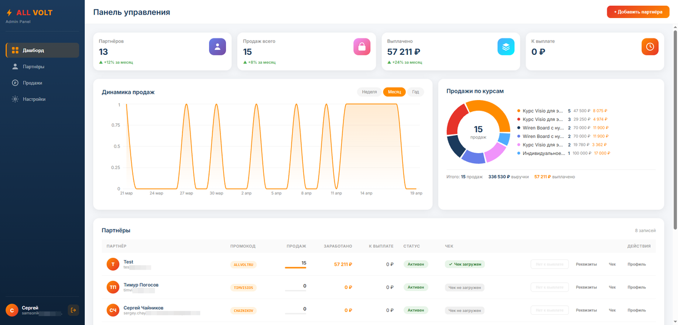This screenshot has width=678, height=325.
Task: Open Реквизиты for partner Test
Action: (586, 264)
